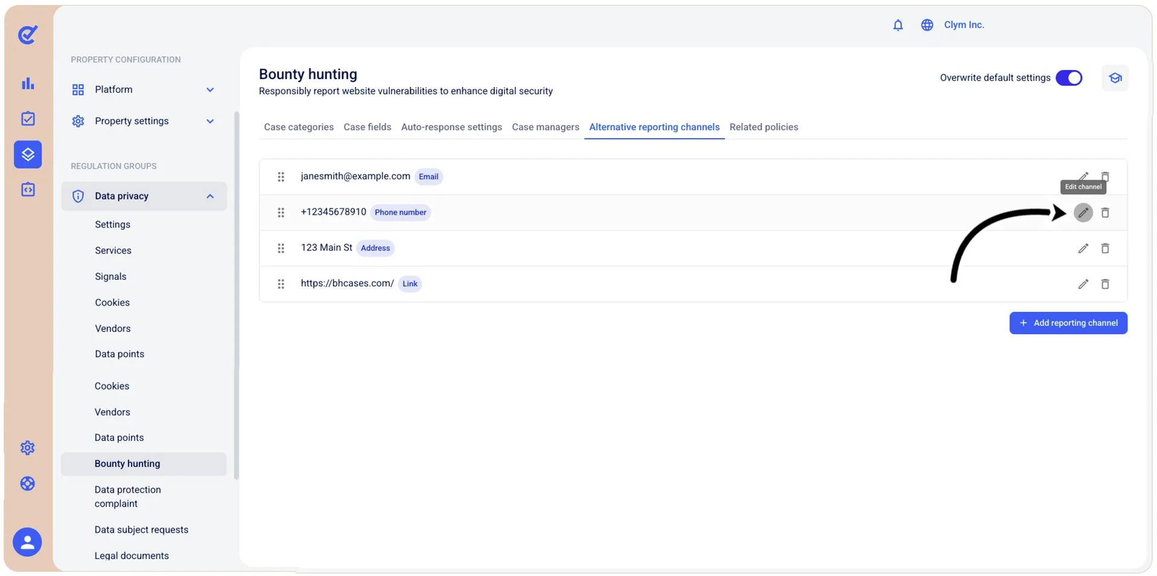Edit the +12345678910 phone number channel
The width and height of the screenshot is (1157, 576).
tap(1083, 212)
